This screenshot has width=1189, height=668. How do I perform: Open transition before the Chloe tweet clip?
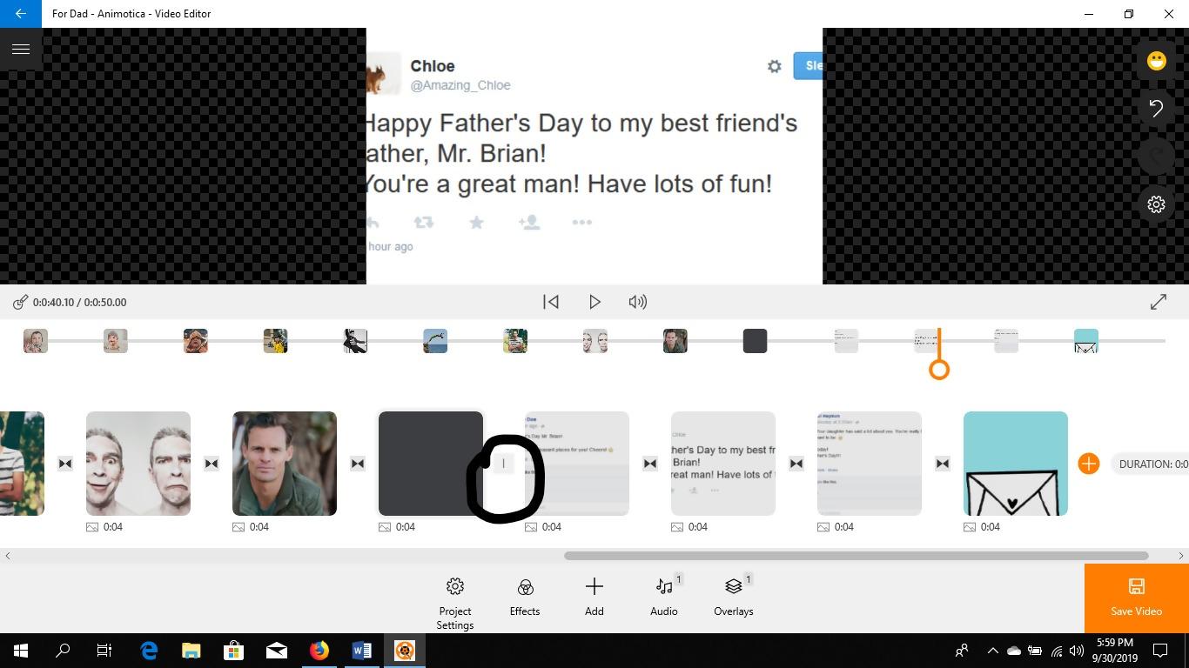[650, 464]
